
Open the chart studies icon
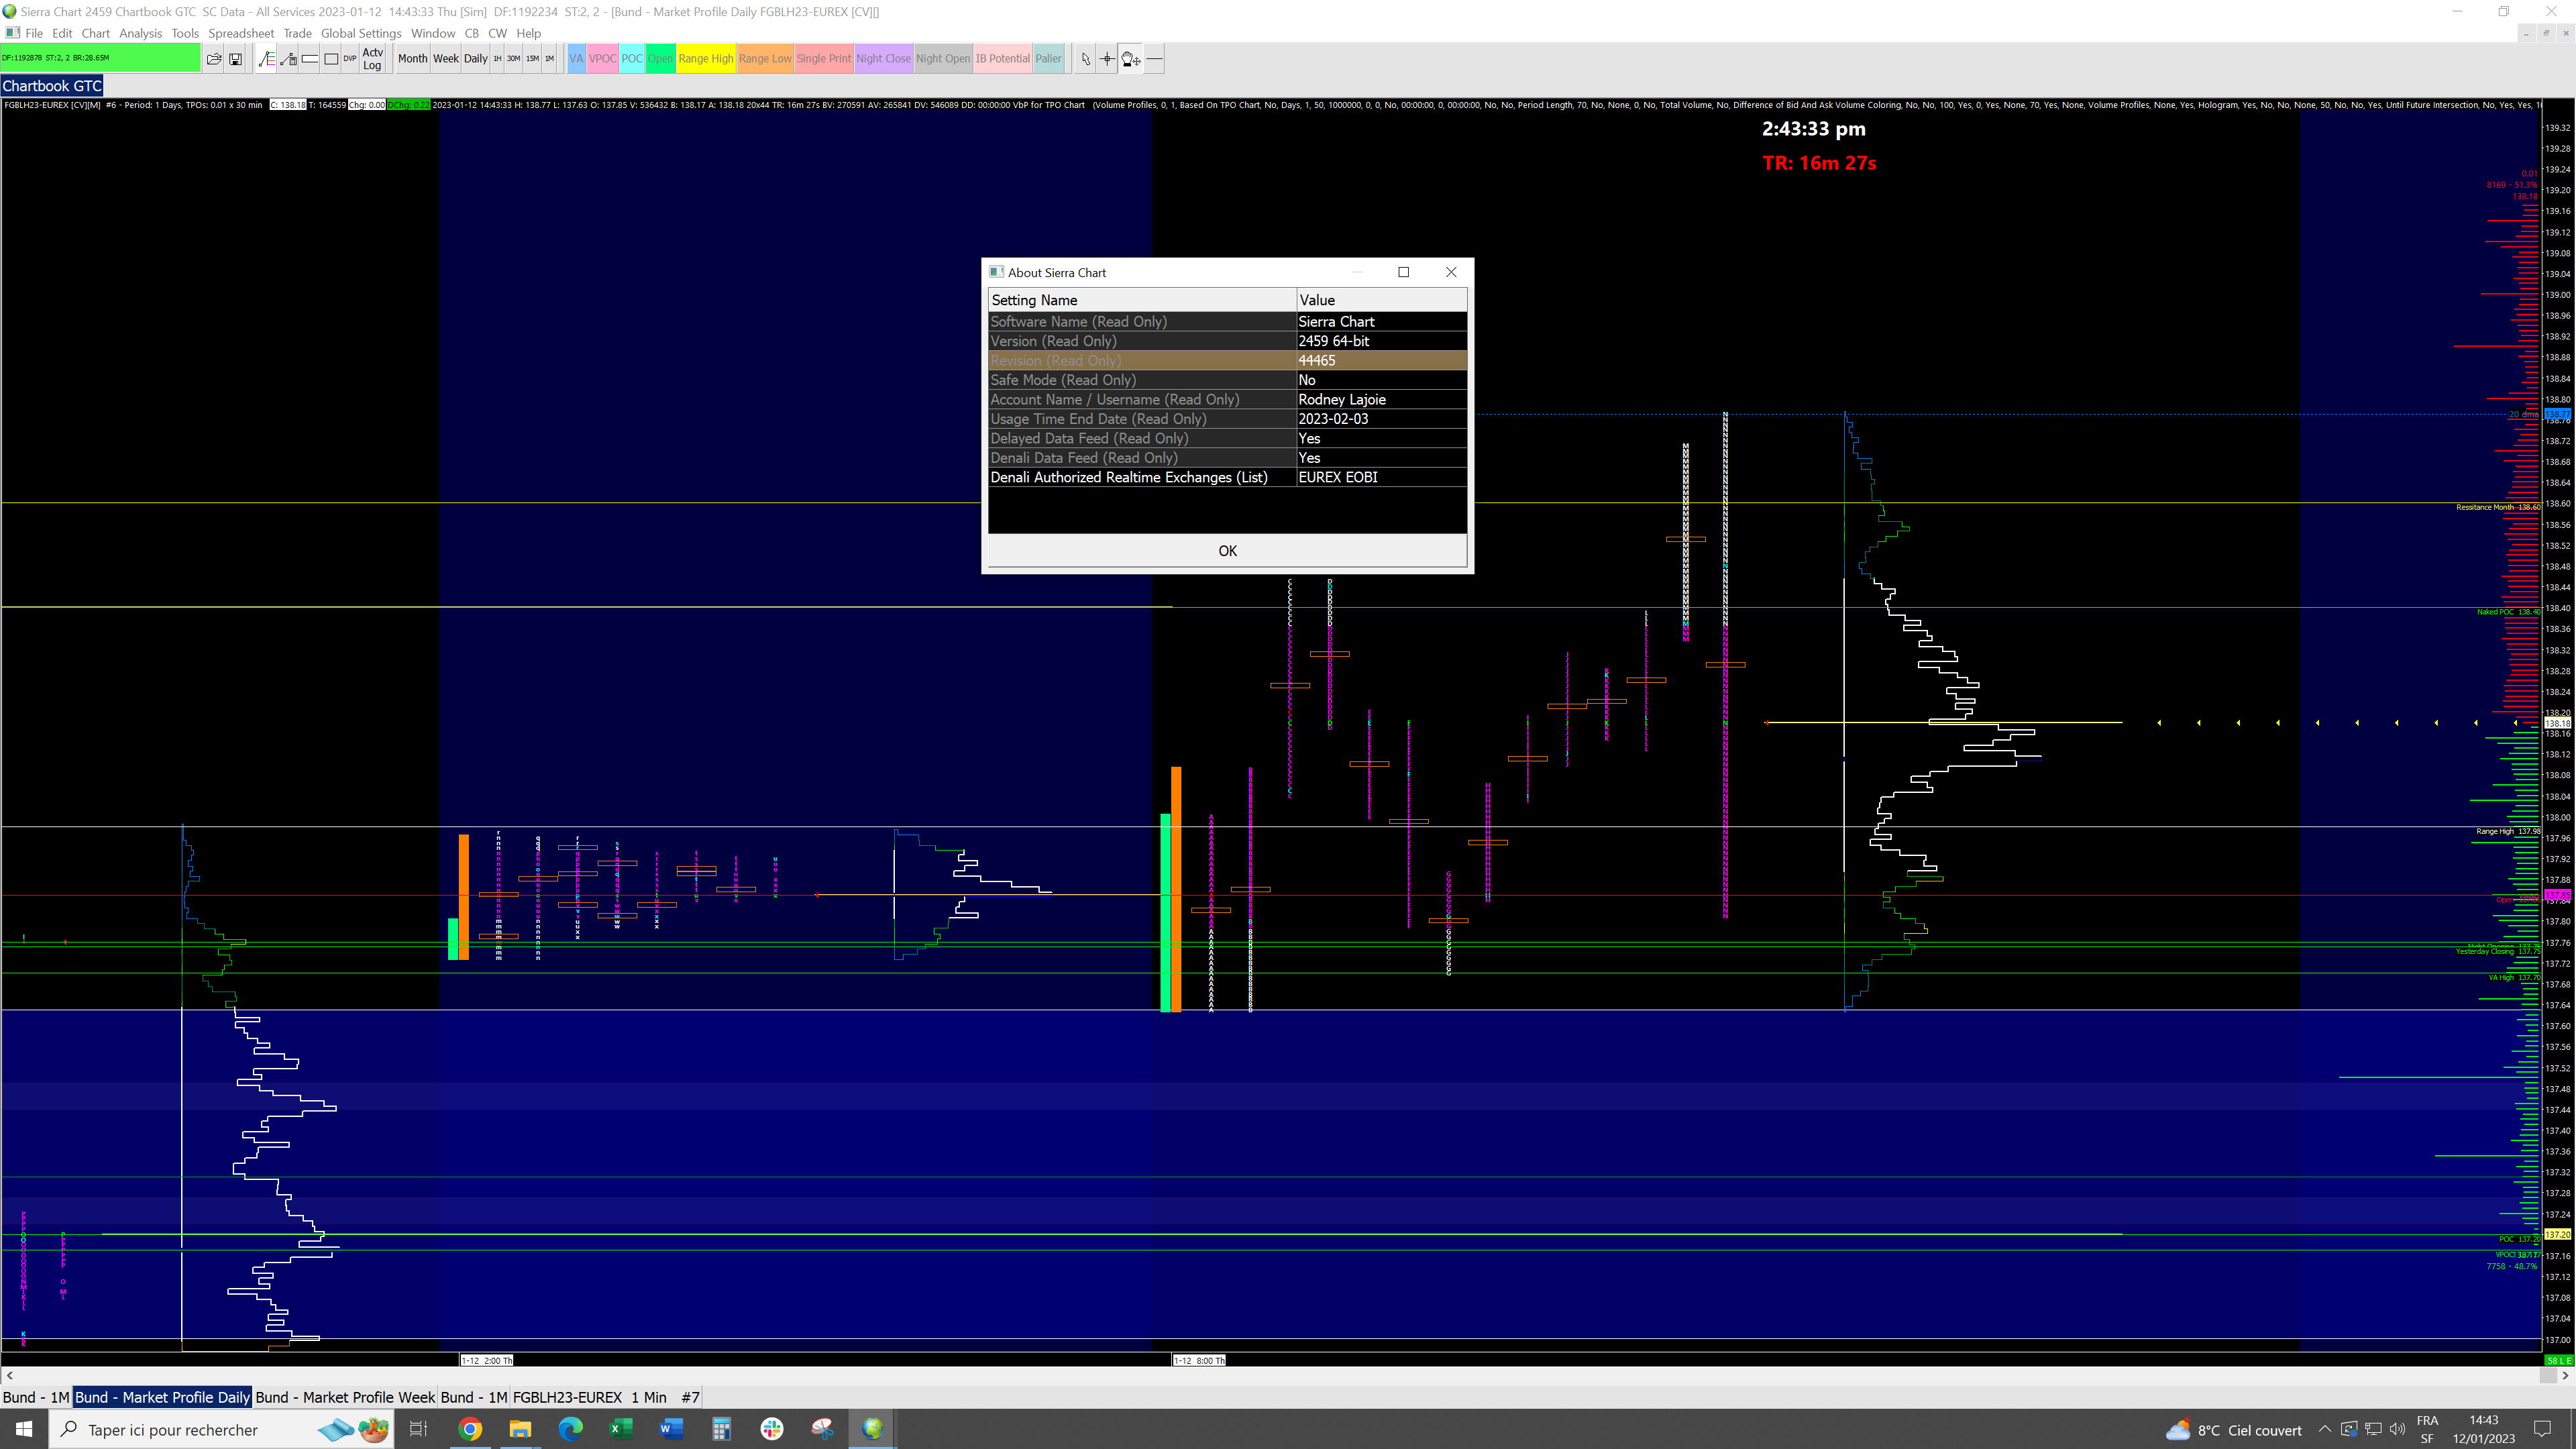[x=266, y=59]
